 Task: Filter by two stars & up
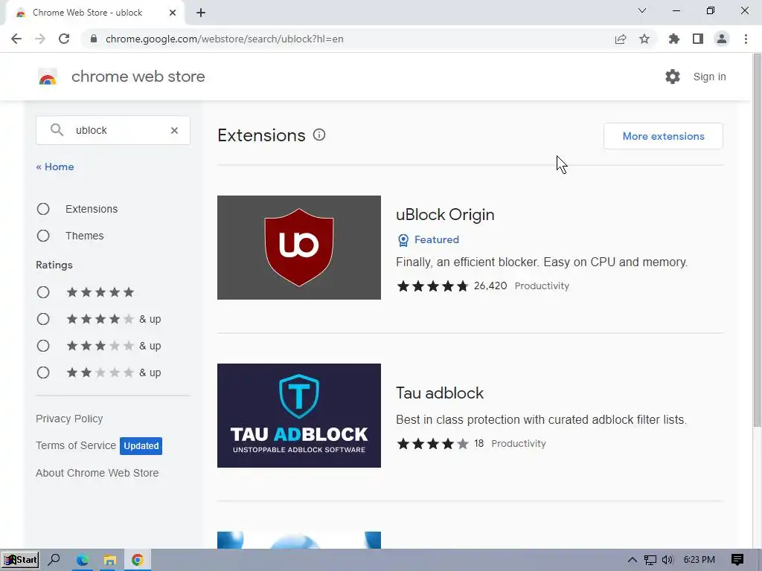point(43,372)
